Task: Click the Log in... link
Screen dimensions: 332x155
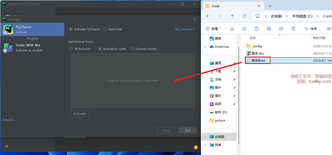Action: coord(9,120)
